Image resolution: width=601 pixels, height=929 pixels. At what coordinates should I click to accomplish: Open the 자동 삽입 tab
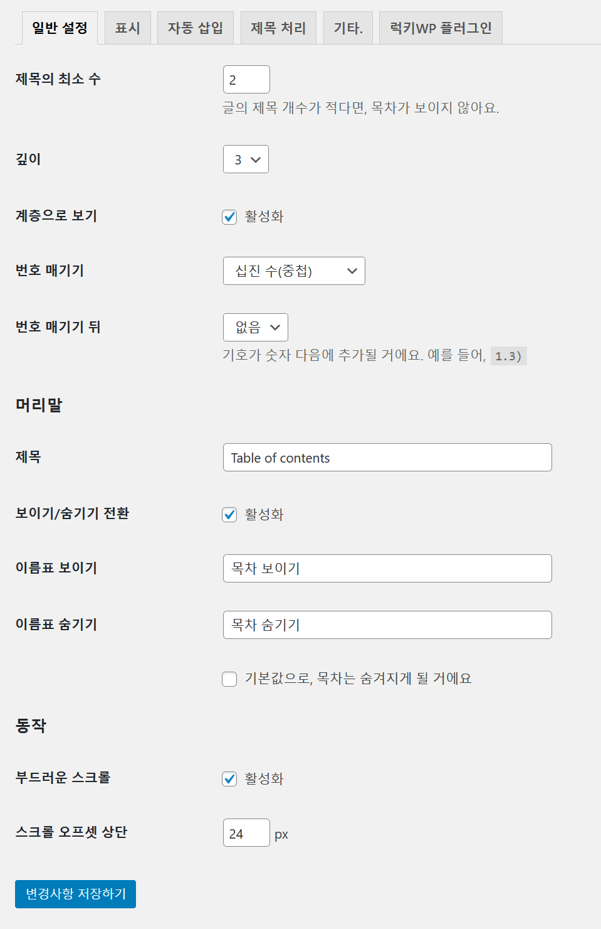[x=195, y=27]
